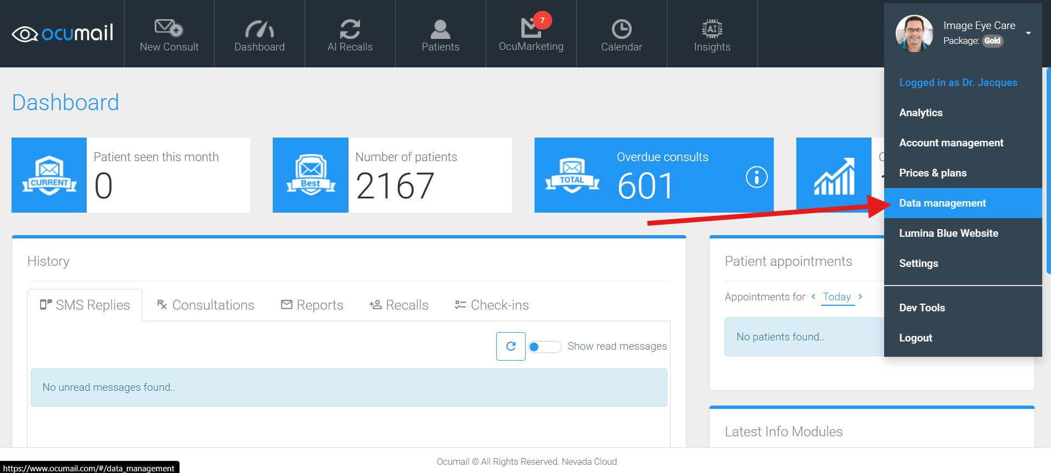This screenshot has height=473, width=1051.
Task: Click the footer copyright Ocumail text
Action: coord(527,461)
